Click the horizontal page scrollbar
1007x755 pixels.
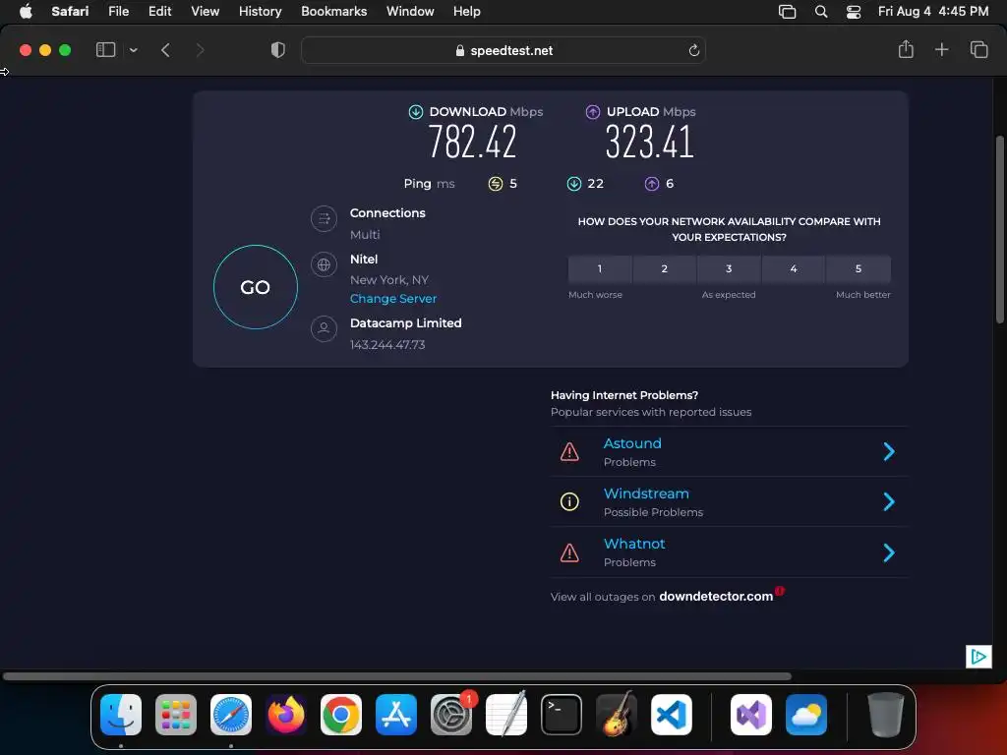pyautogui.click(x=397, y=676)
